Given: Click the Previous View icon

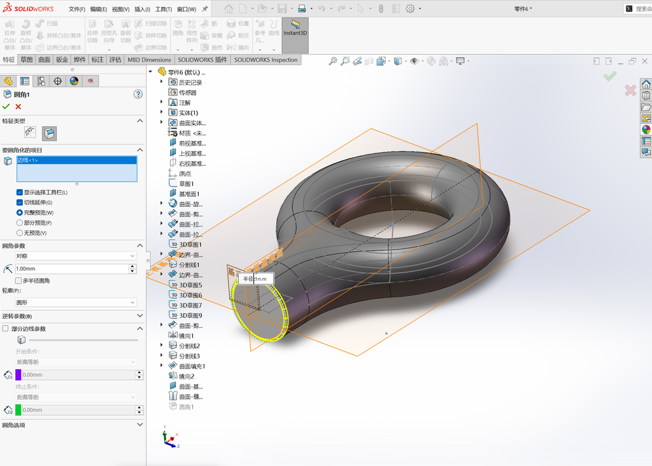Looking at the screenshot, I should tap(357, 61).
